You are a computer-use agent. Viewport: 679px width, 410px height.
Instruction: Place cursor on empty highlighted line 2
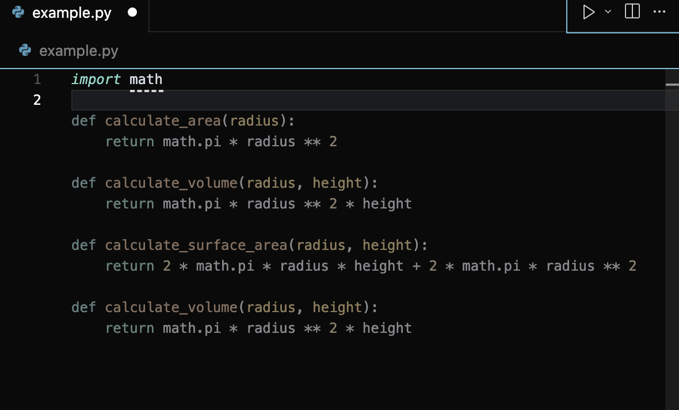[368, 100]
